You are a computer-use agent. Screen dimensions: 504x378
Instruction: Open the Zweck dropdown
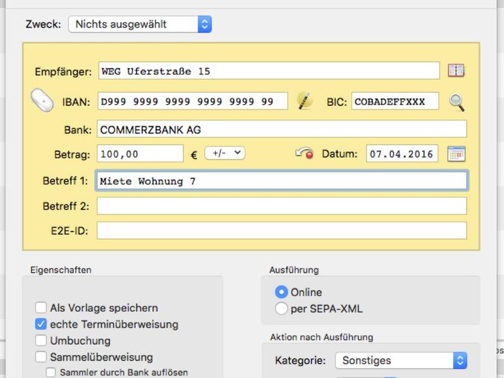140,24
